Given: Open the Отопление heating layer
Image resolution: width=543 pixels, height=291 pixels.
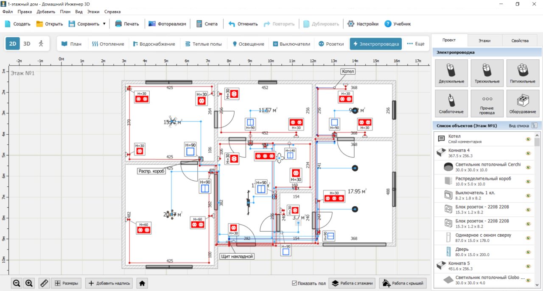Looking at the screenshot, I should (x=108, y=44).
